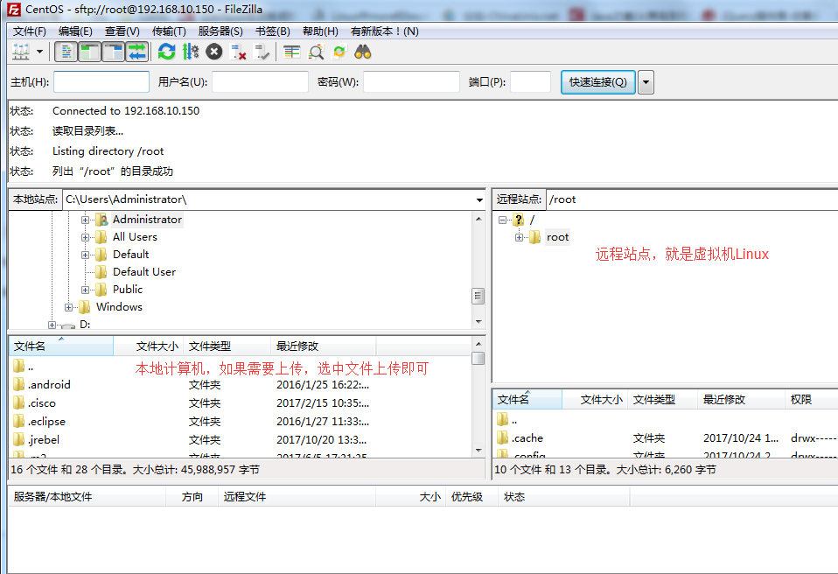Sort remote files by 文件名 column
The width and height of the screenshot is (838, 574).
(x=527, y=399)
